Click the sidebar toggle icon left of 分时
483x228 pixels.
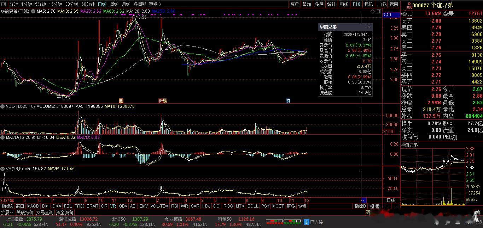(x=4, y=4)
